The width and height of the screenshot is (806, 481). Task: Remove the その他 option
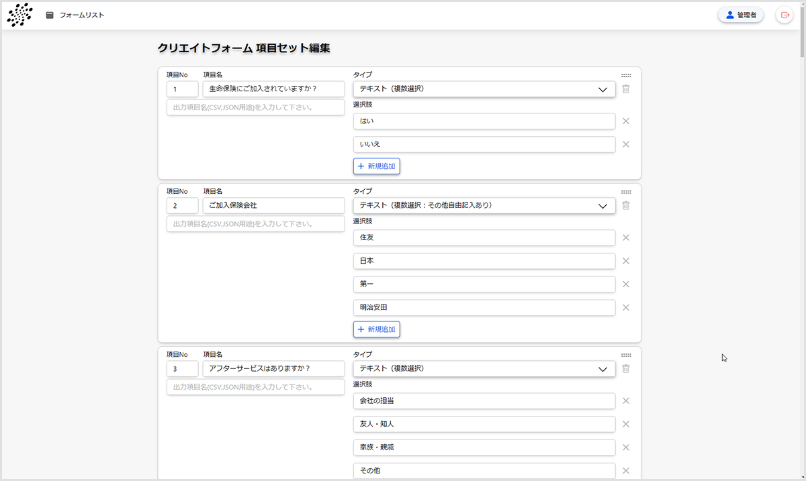626,470
